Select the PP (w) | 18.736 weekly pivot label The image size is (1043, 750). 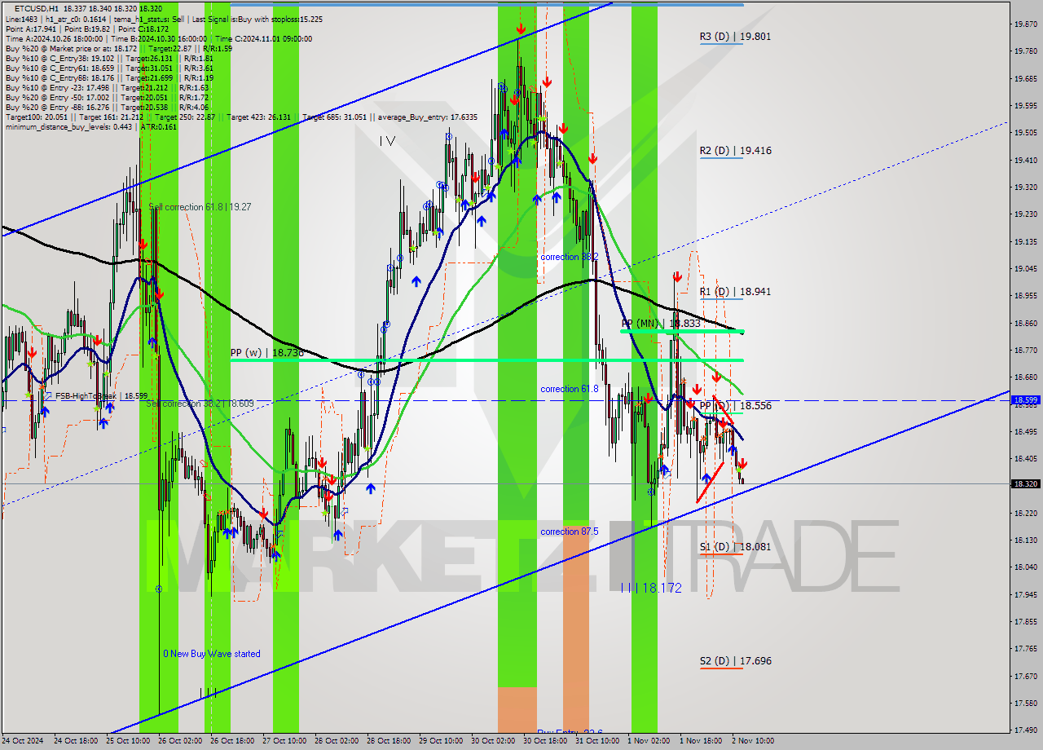267,352
